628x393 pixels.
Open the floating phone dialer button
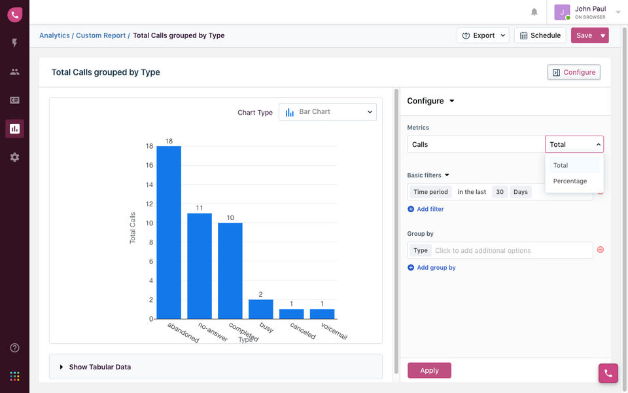(608, 373)
